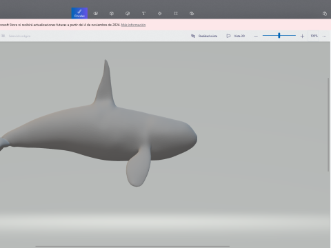This screenshot has width=331, height=248.
Task: Toggle the Vista 3D view
Action: coord(236,36)
